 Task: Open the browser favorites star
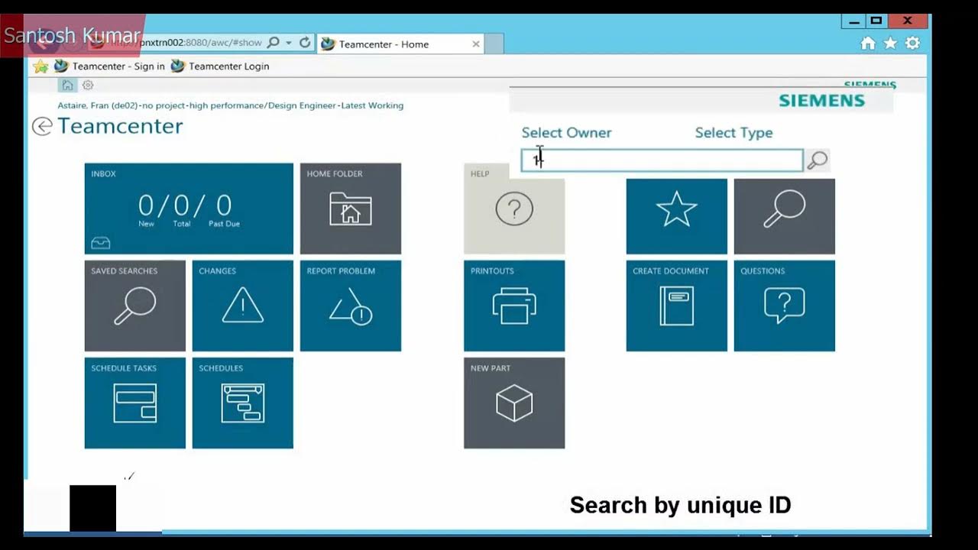click(890, 44)
